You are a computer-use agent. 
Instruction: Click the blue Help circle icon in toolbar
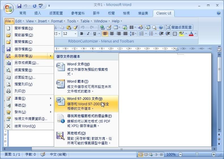[161, 27]
